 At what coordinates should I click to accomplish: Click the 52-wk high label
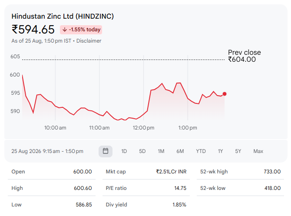point(214,172)
